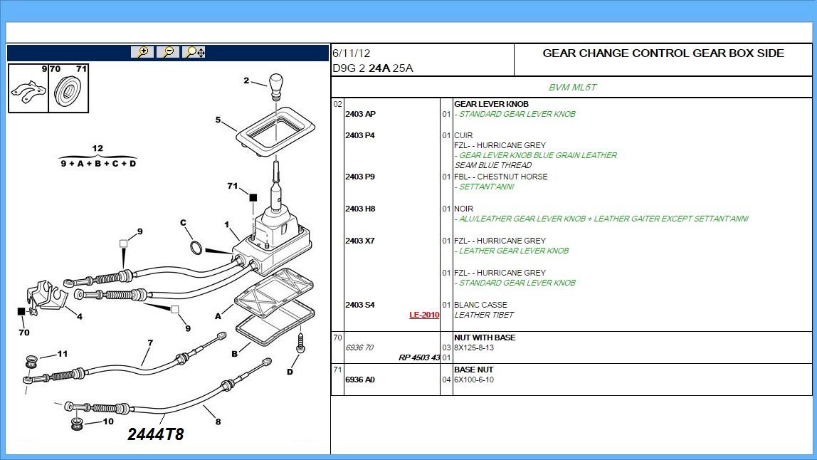This screenshot has height=460, width=817.
Task: Click the diagram reference 2444T8
Action: pyautogui.click(x=155, y=434)
